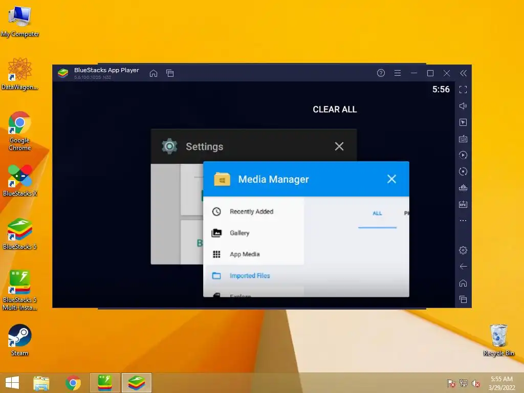Click the network tray icon

464,383
